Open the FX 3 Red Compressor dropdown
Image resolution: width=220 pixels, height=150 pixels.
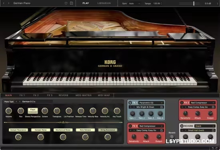[151, 126]
